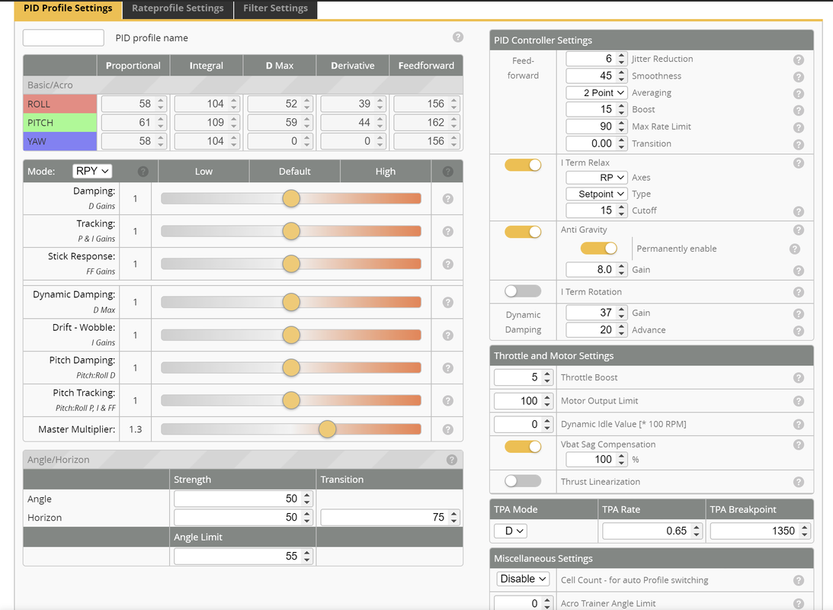Open the 2 Point Averaging dropdown
The image size is (833, 610).
597,92
